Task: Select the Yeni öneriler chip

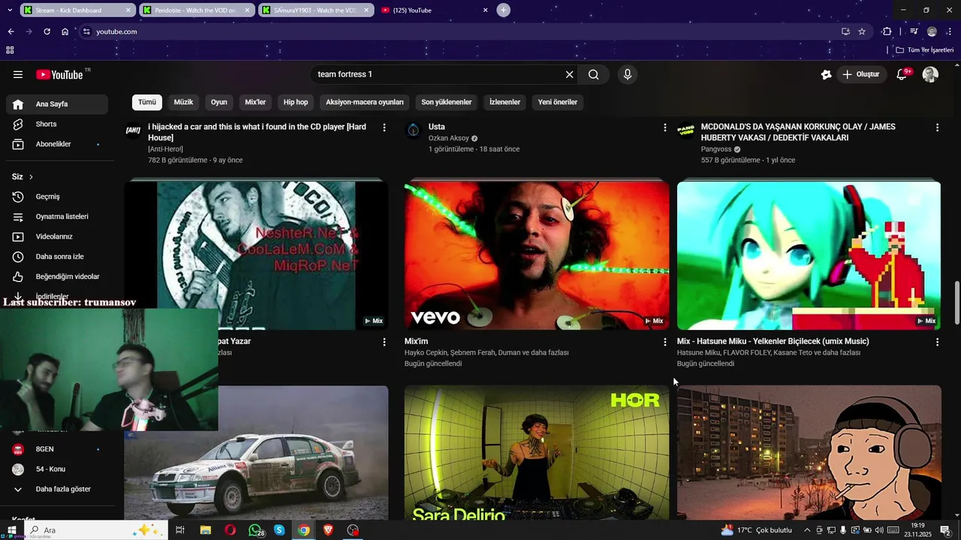Action: [x=558, y=102]
